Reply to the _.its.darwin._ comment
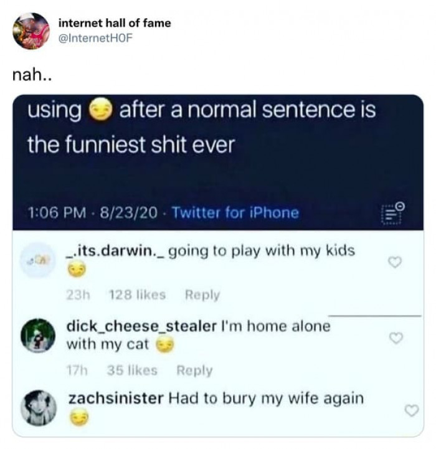Viewport: 436px width, 449px height. (x=202, y=295)
